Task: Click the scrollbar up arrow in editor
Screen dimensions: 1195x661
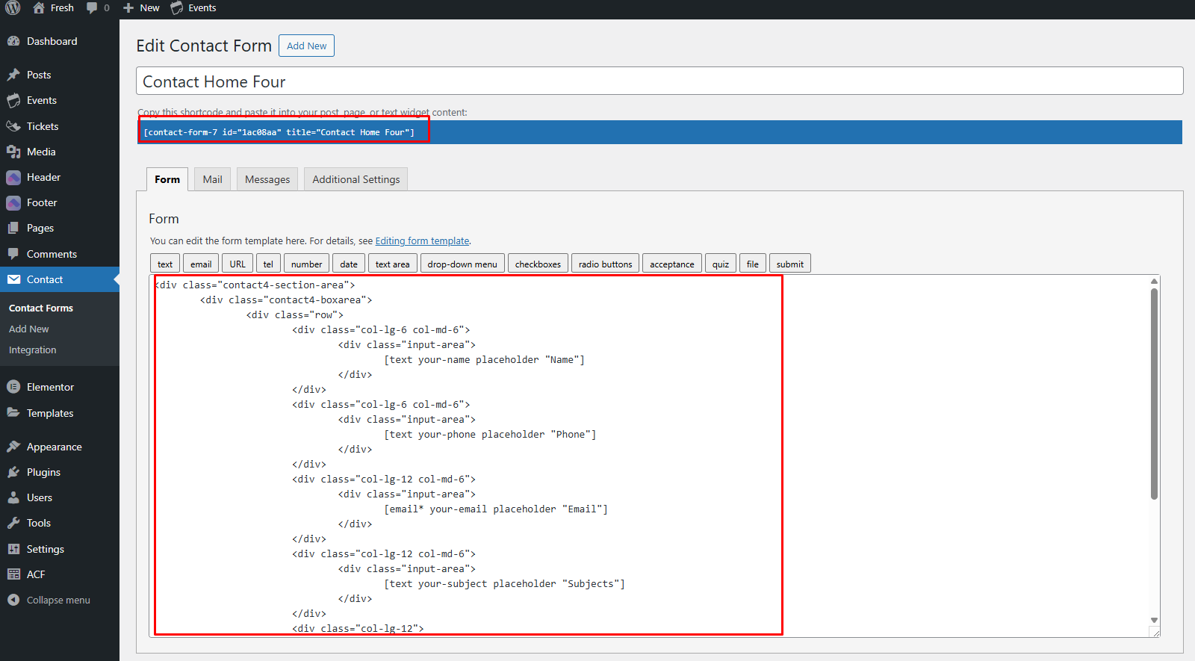Action: (1154, 281)
